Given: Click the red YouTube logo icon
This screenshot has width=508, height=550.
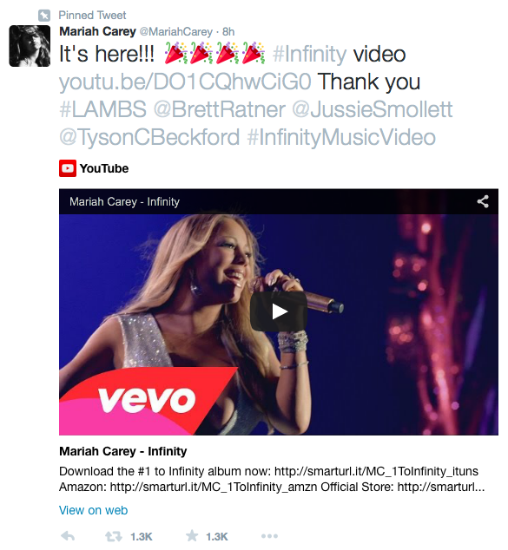Looking at the screenshot, I should click(68, 168).
